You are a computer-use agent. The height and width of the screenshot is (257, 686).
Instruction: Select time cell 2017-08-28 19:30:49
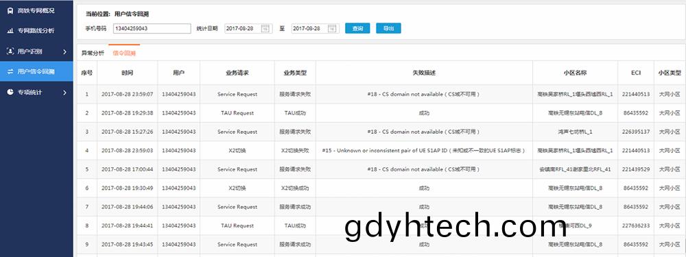pos(128,188)
